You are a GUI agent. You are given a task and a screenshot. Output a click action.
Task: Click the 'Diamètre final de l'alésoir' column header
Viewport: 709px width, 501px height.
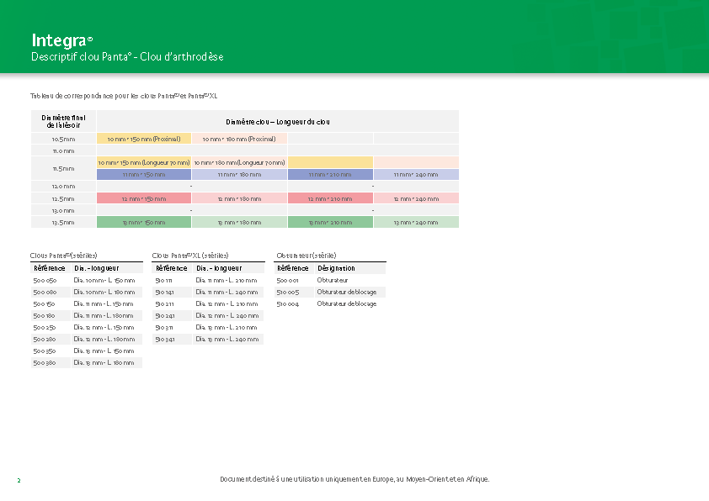[x=63, y=121]
